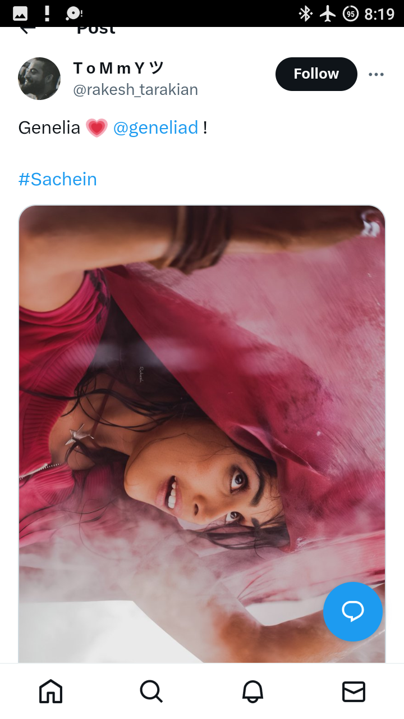Tap the airplane mode status icon

click(328, 13)
